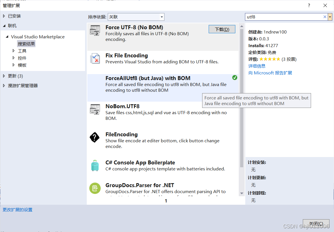
Task: Click the NoBom.UTF8 extension icon
Action: click(x=95, y=110)
